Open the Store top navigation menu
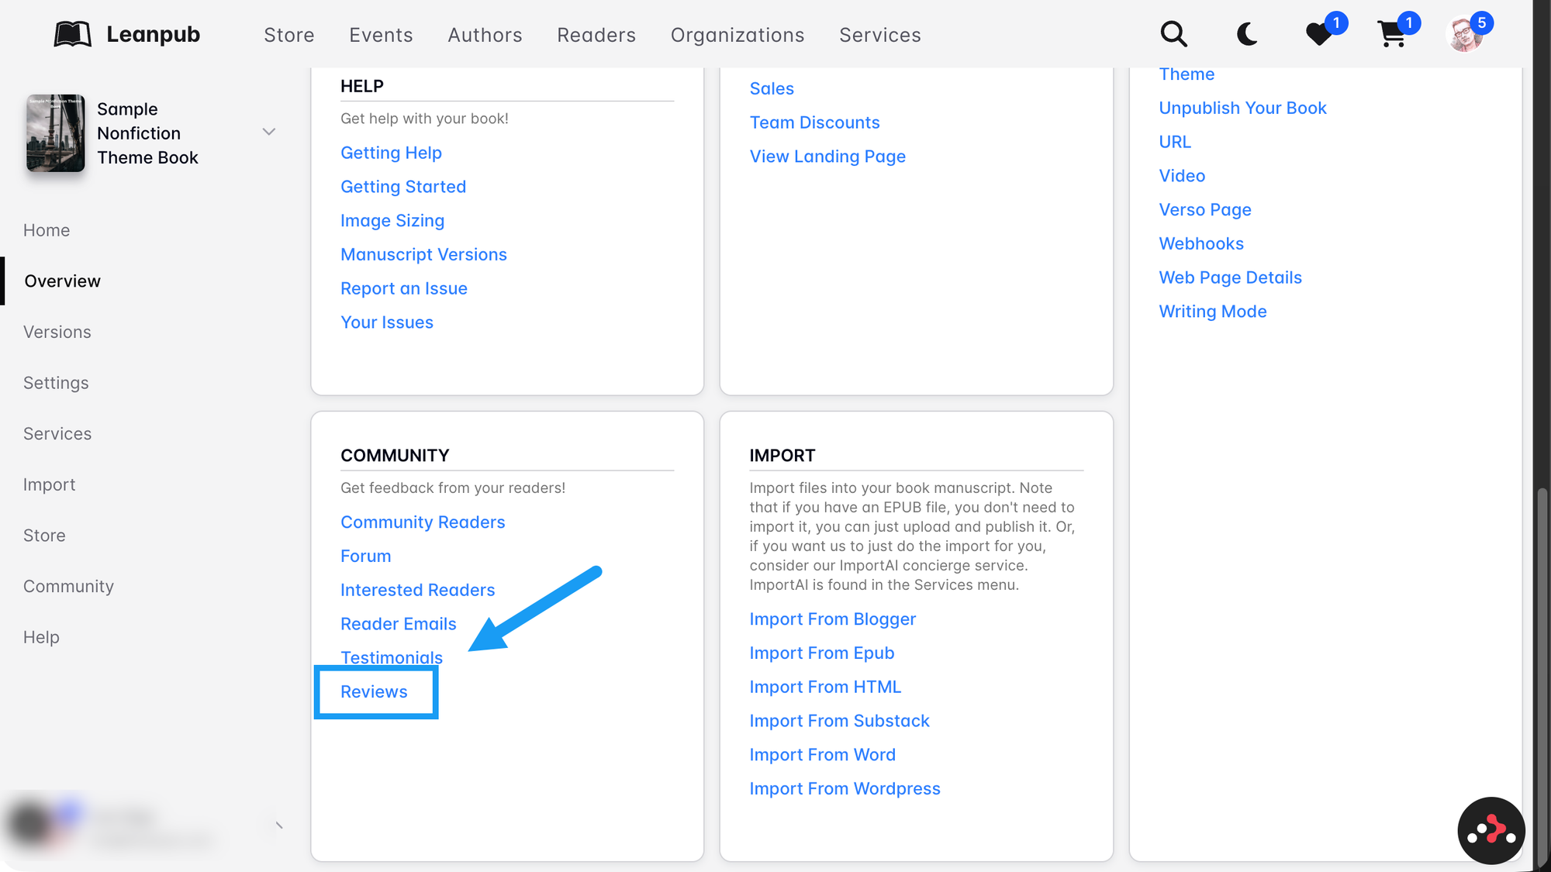1551x872 pixels. point(288,35)
